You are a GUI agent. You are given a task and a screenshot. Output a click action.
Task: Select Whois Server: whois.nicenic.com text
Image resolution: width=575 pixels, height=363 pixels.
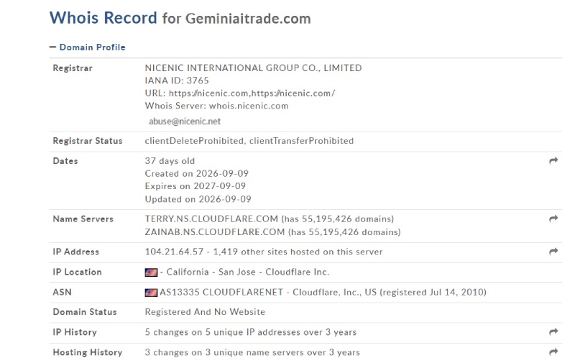point(217,106)
